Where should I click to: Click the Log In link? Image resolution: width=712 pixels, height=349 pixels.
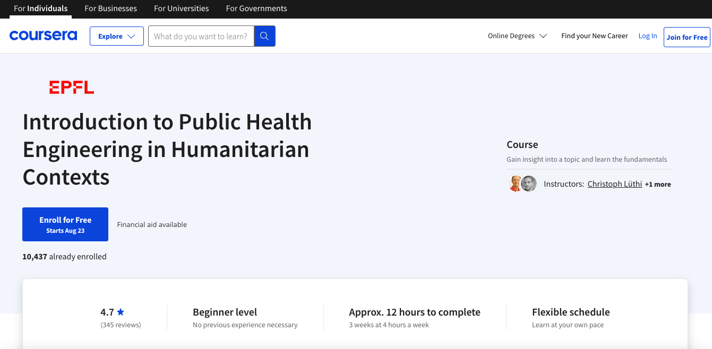[x=648, y=36]
